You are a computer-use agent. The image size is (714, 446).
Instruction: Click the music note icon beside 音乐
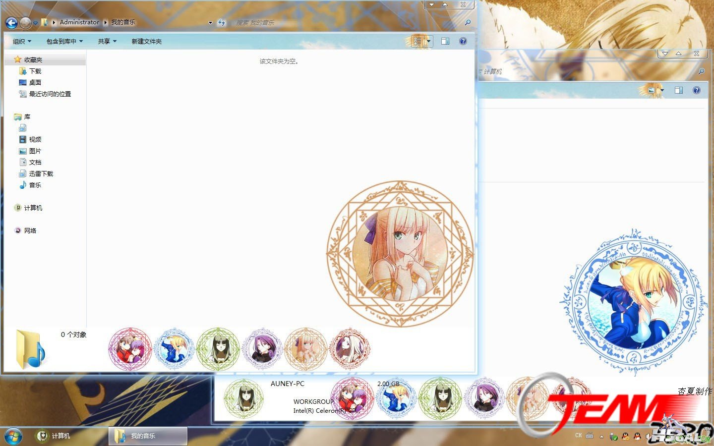click(x=22, y=185)
